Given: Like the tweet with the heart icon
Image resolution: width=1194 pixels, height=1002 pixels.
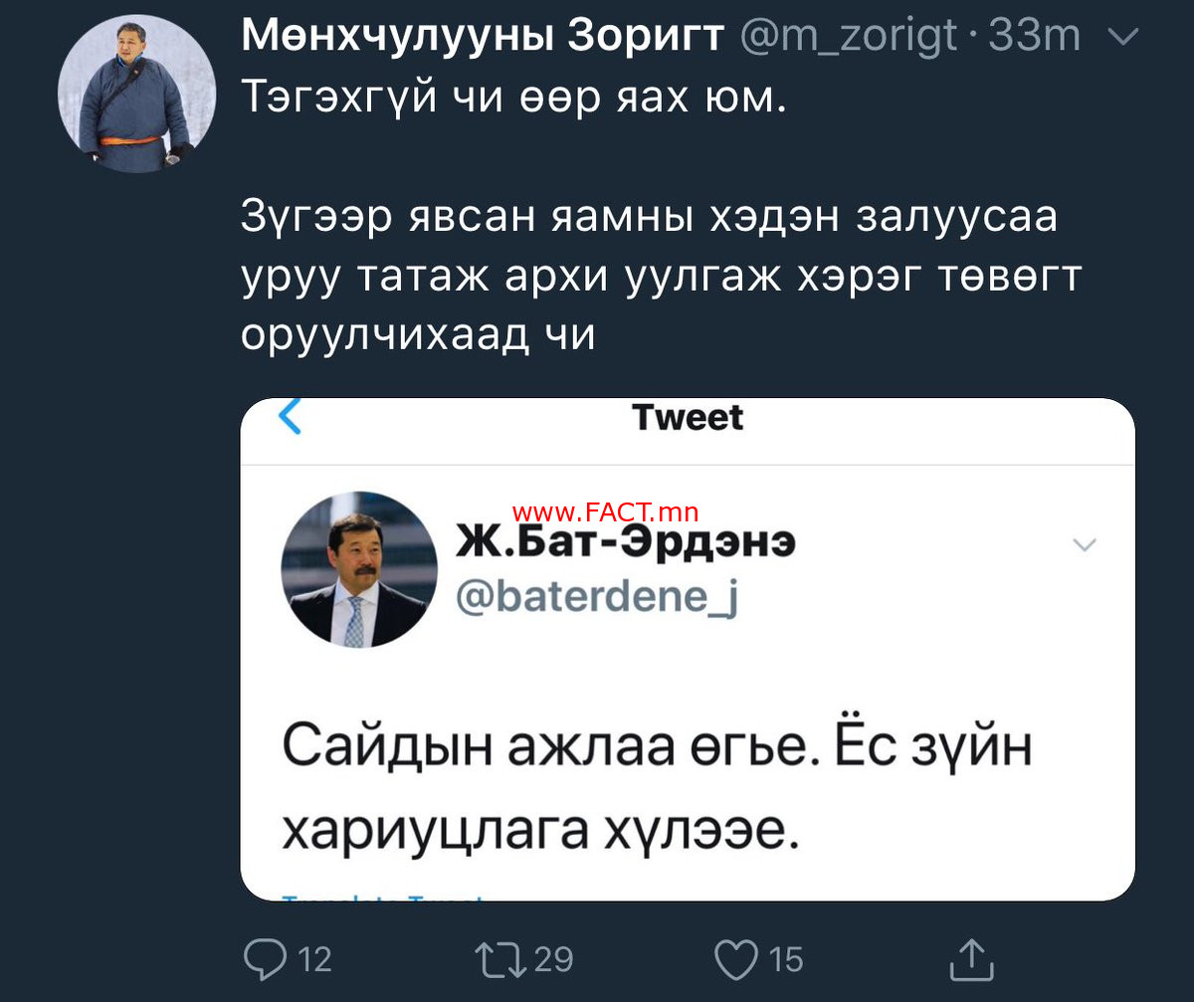Looking at the screenshot, I should pos(738,957).
